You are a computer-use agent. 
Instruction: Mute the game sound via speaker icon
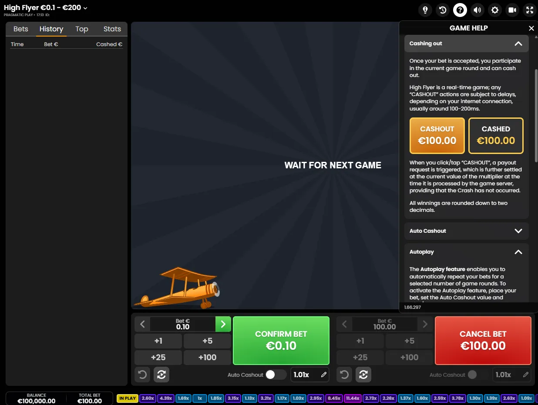(477, 10)
